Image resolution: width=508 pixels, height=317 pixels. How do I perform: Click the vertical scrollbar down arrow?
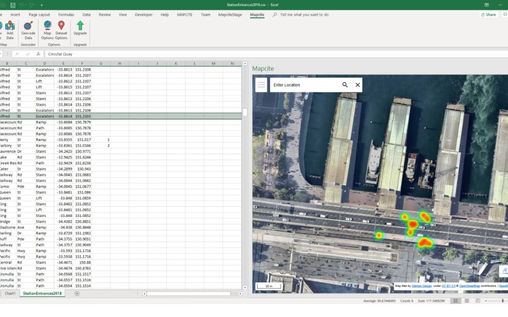point(245,288)
